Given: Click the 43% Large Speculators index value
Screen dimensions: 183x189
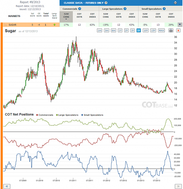Looking at the screenshot, I should tap(132, 25).
